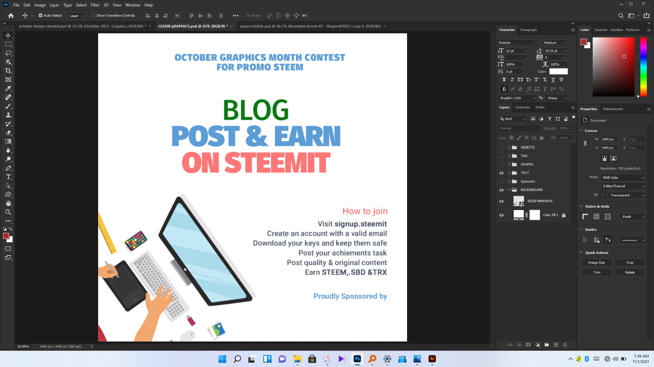Select the Hand tool
Viewport: 654px width, 367px height.
8,203
